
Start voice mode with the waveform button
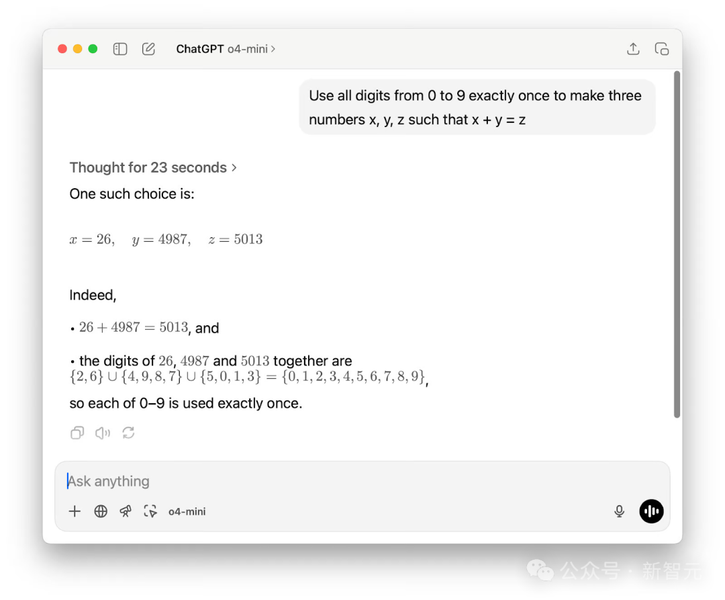pos(650,511)
